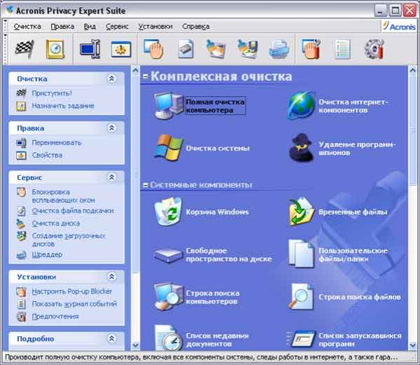Click the sidebar scrollbar up arrow
Viewport: 420px width, 365px height.
136,70
